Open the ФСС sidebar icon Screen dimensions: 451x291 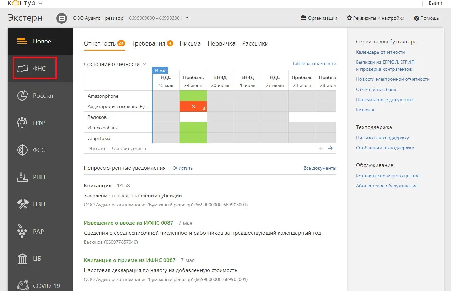coord(22,150)
